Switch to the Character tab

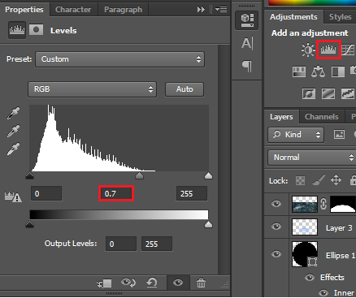click(x=73, y=10)
